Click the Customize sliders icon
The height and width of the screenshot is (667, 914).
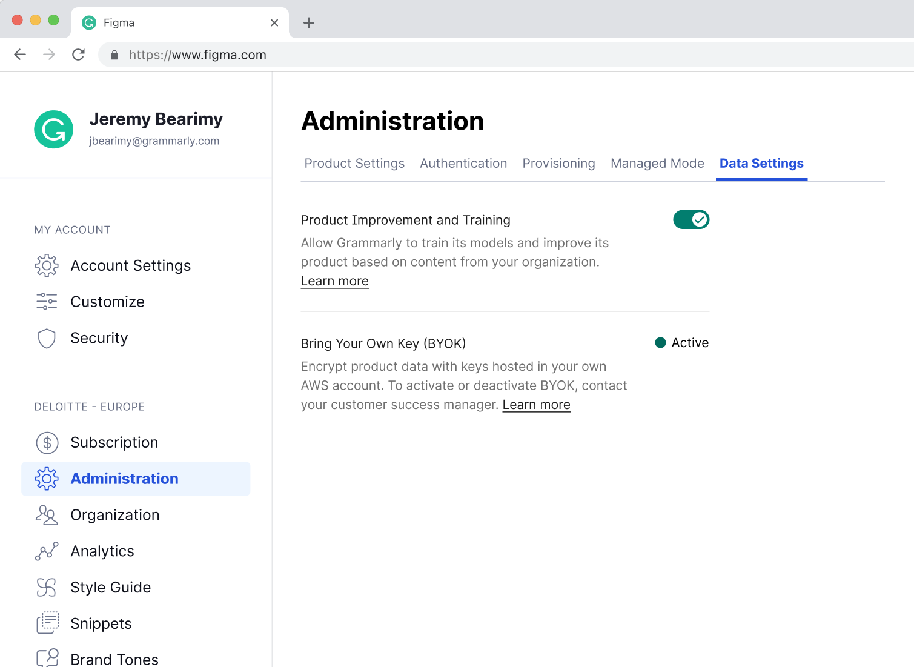pyautogui.click(x=47, y=302)
